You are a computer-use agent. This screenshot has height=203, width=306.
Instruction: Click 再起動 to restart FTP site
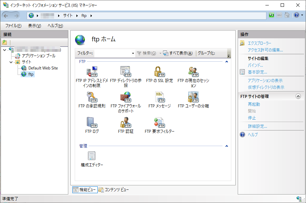tap(254, 104)
